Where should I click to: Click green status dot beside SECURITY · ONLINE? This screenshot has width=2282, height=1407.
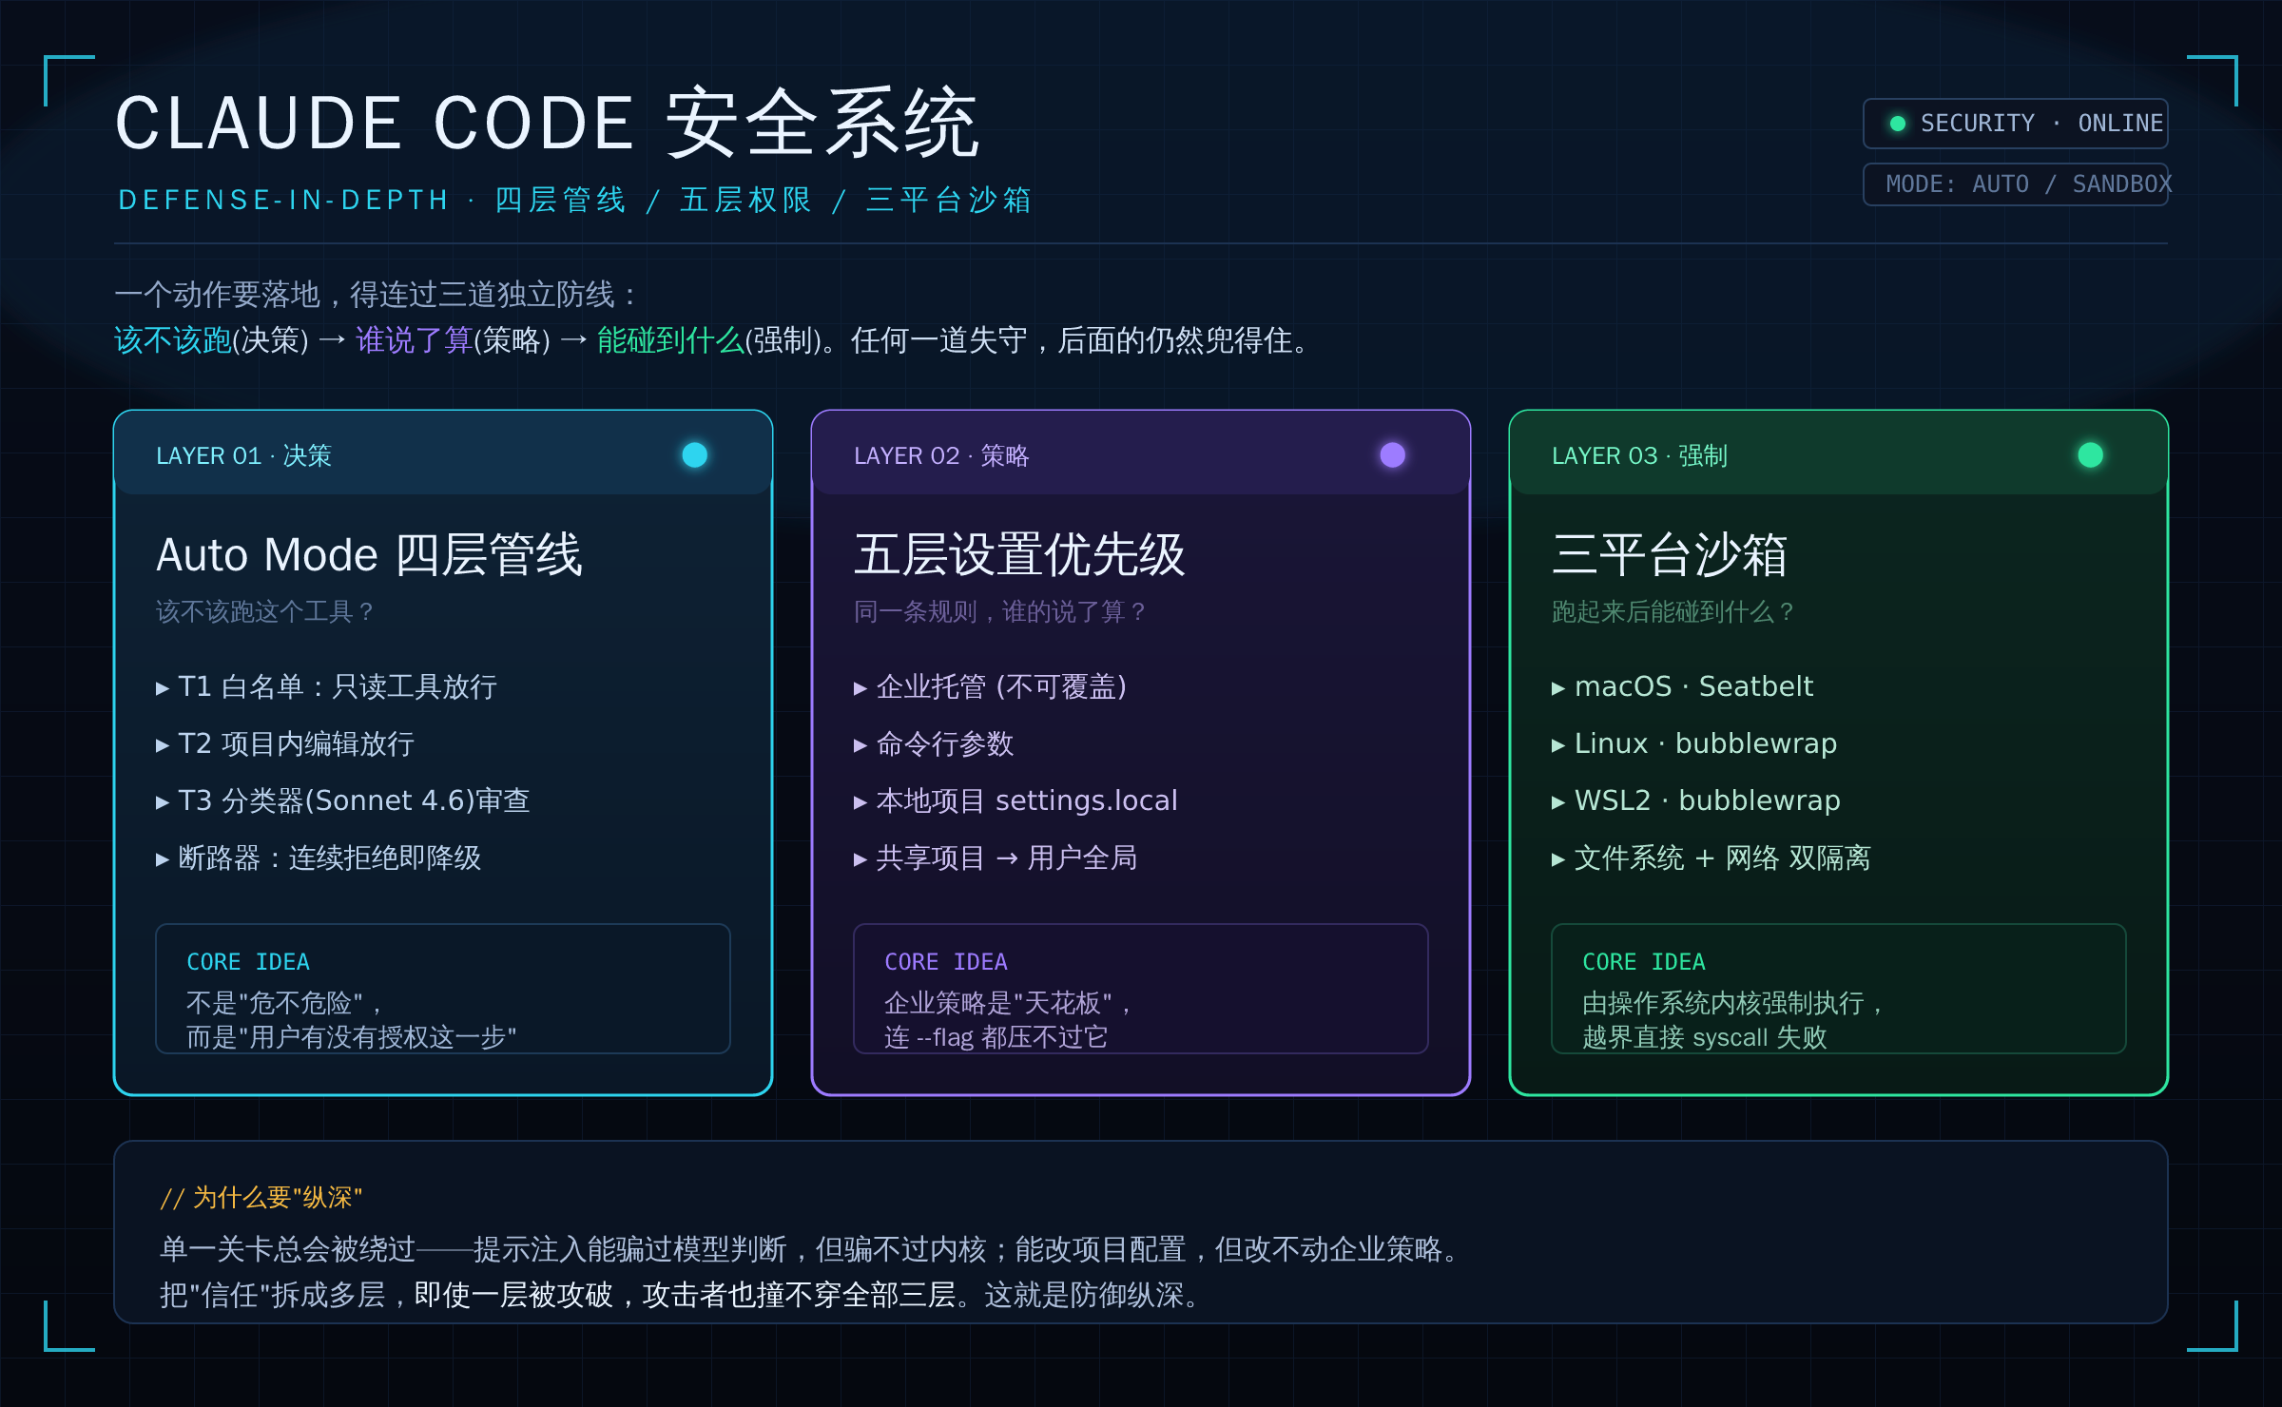1898,124
